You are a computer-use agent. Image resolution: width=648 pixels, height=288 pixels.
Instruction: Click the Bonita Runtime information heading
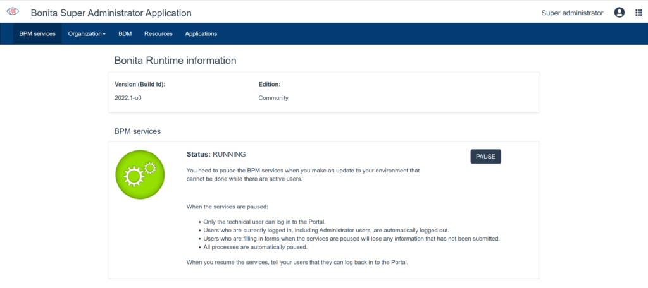(x=175, y=61)
